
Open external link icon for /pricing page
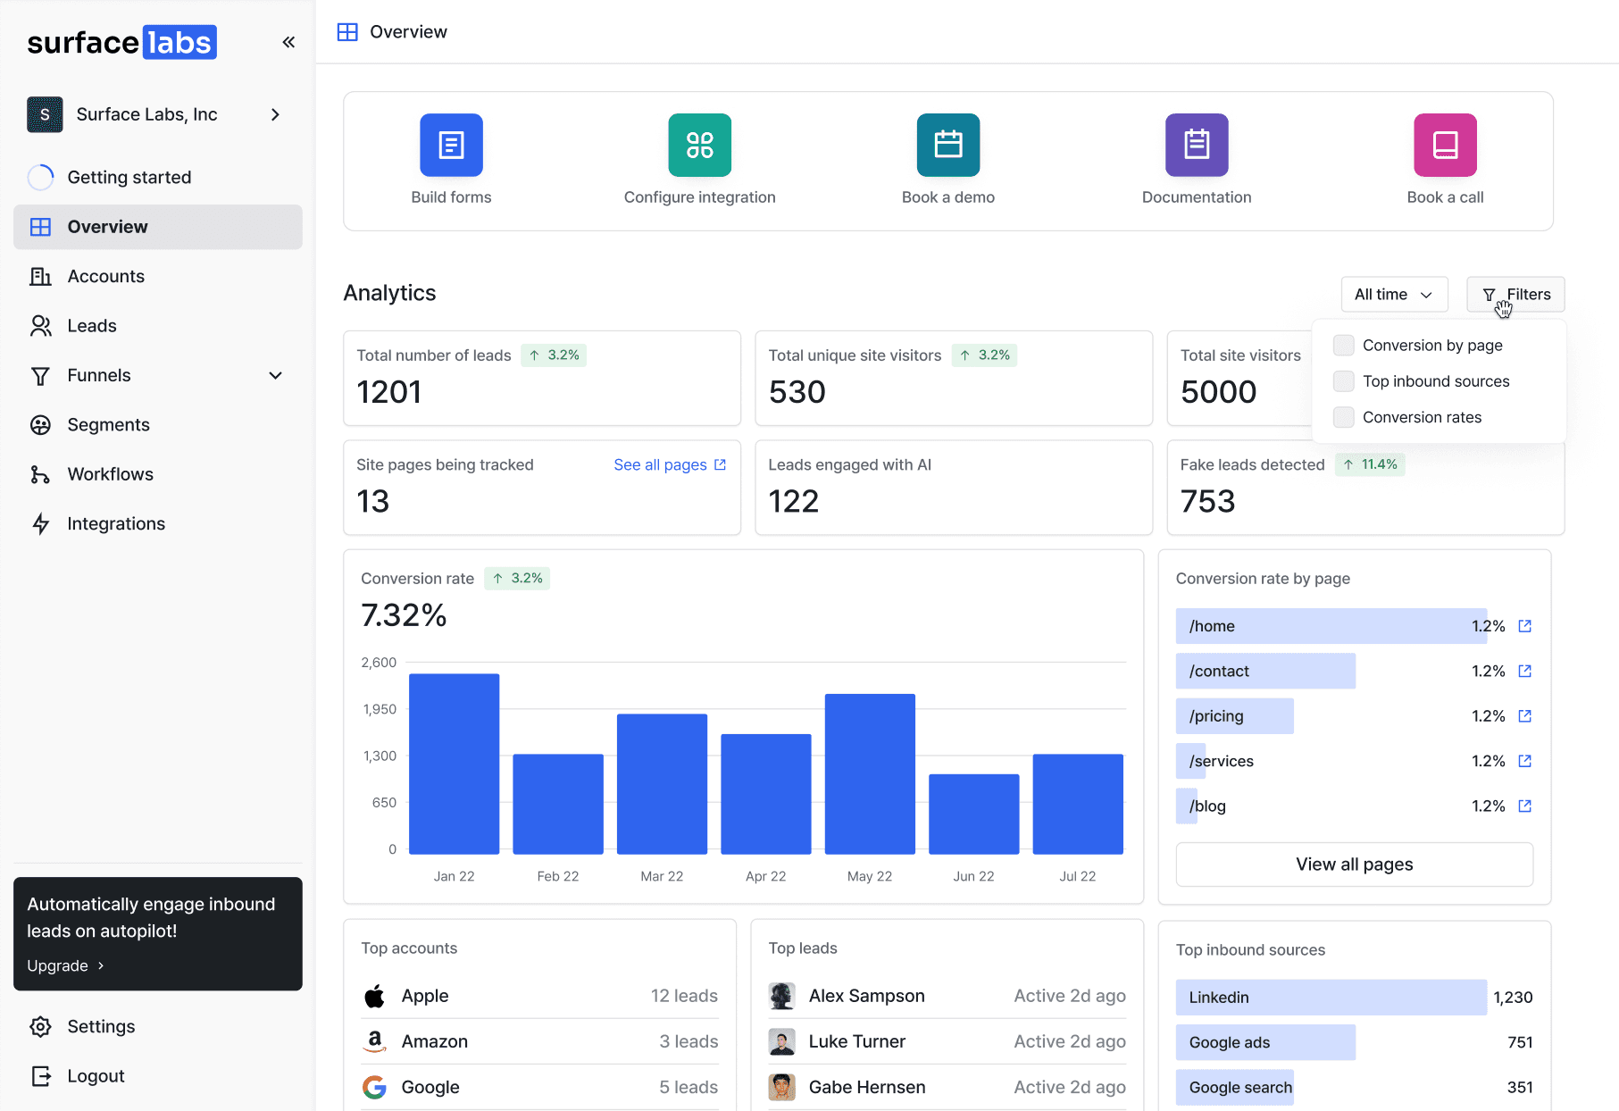pyautogui.click(x=1525, y=716)
